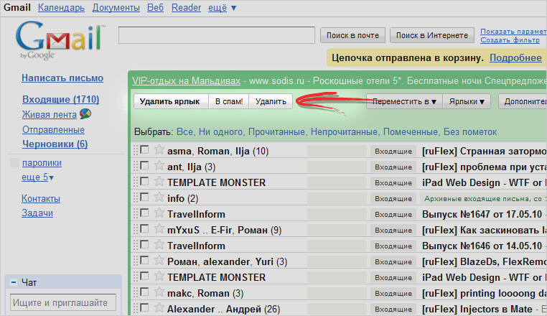Select Ни одного link
The height and width of the screenshot is (316, 547).
tap(220, 132)
